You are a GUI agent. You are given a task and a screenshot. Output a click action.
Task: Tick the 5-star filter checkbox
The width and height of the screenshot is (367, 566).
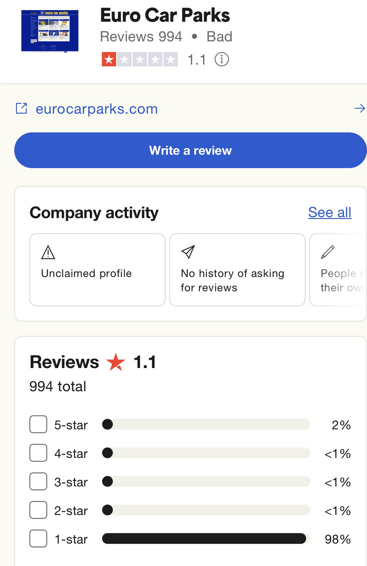pos(38,424)
